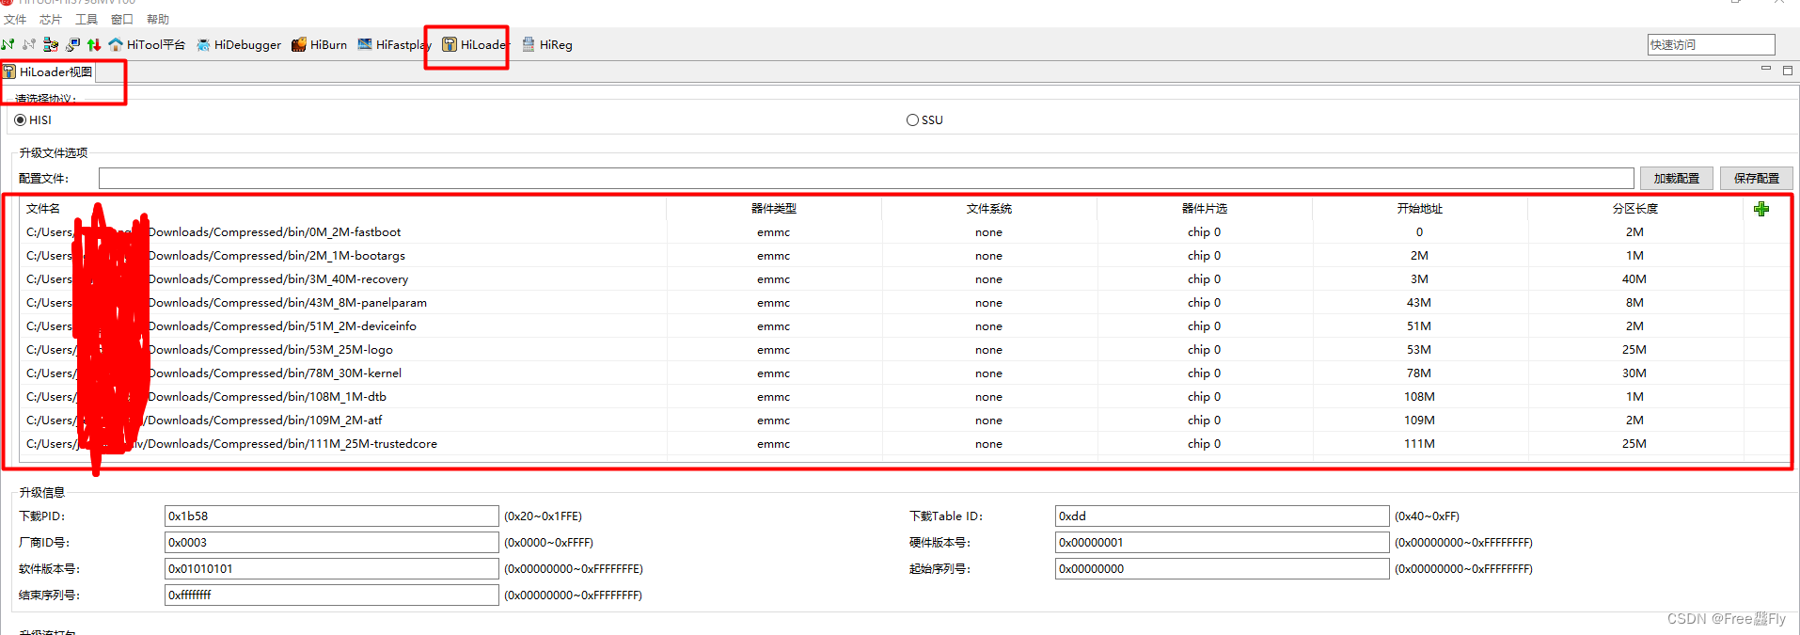Click the chip 0 cell in recovery row

click(1204, 279)
